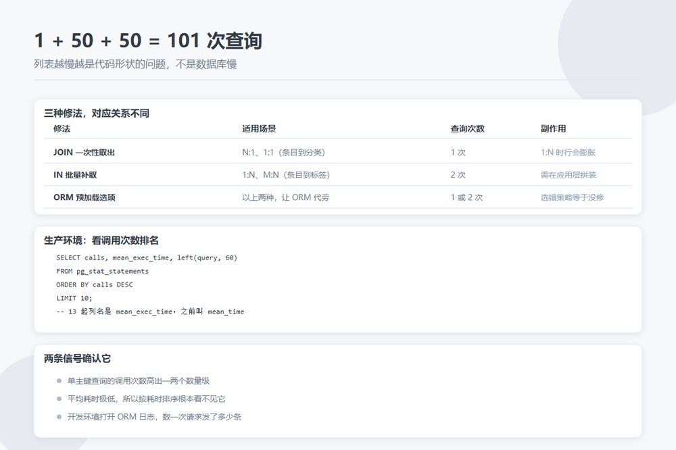Click the '2 次' query count cell
Screen dimensions: 676x450
tap(458, 174)
